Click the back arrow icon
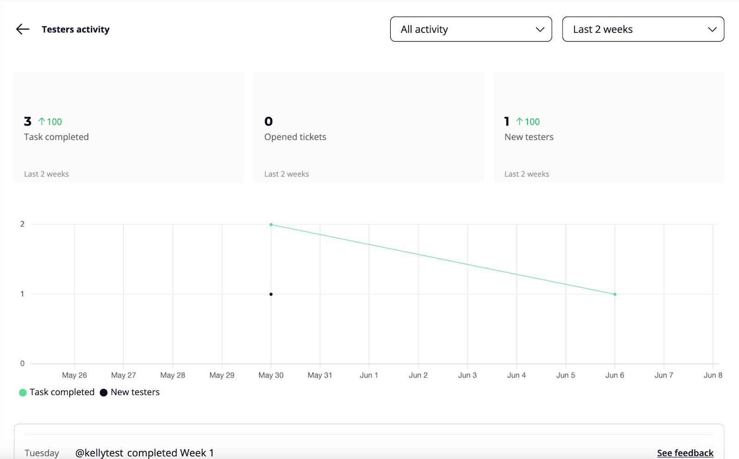The width and height of the screenshot is (739, 459). [x=23, y=30]
